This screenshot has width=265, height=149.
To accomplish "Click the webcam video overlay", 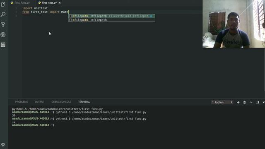I will (x=234, y=24).
